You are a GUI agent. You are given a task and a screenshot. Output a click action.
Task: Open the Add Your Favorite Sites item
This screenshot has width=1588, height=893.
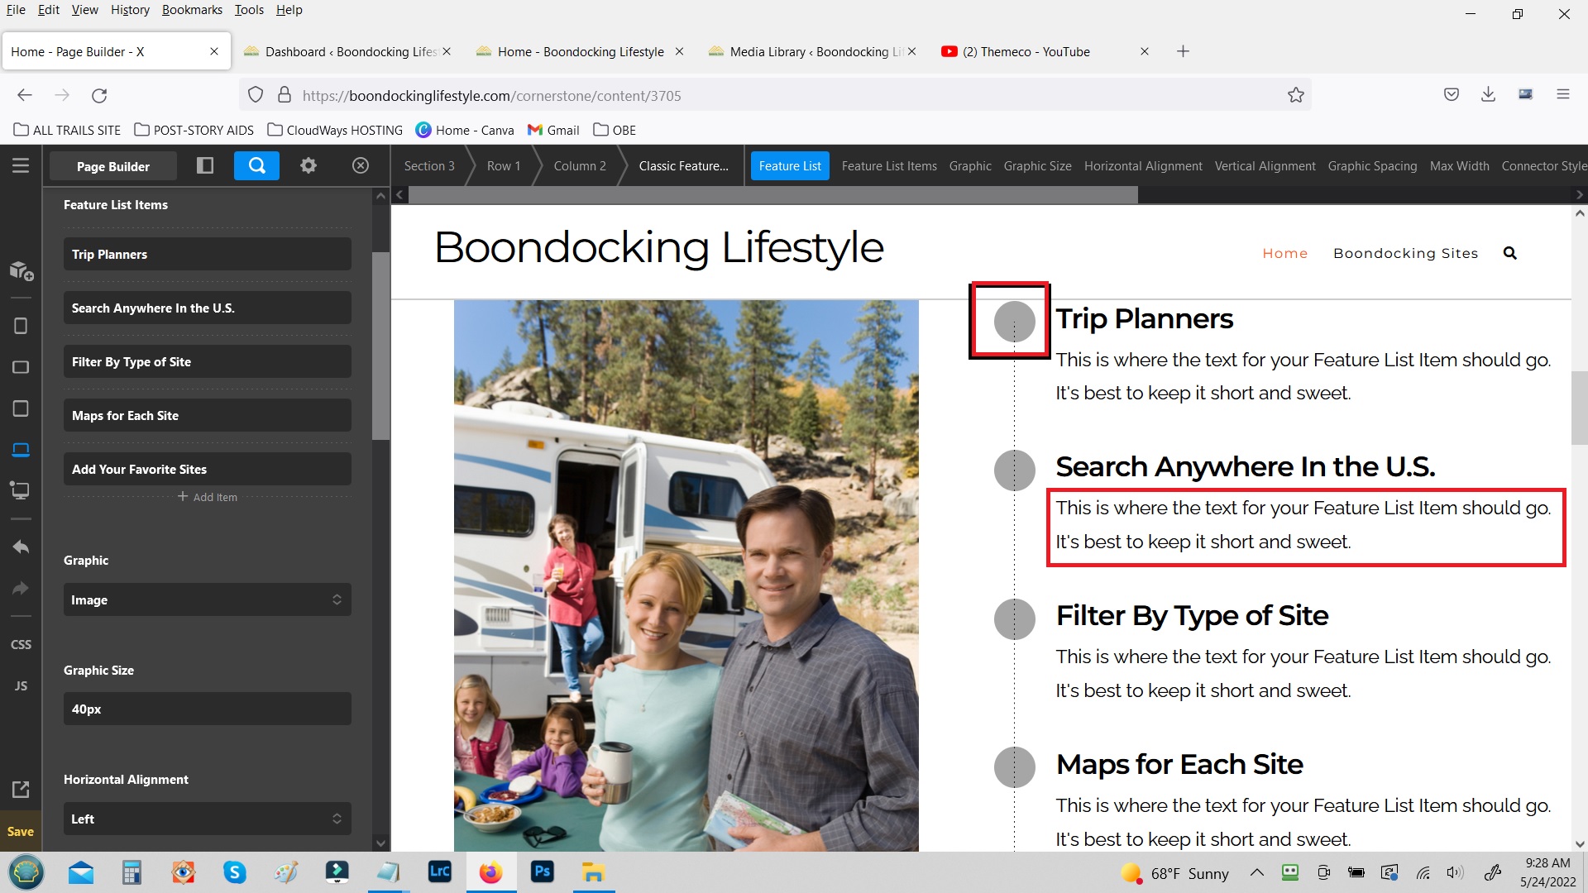[207, 469]
